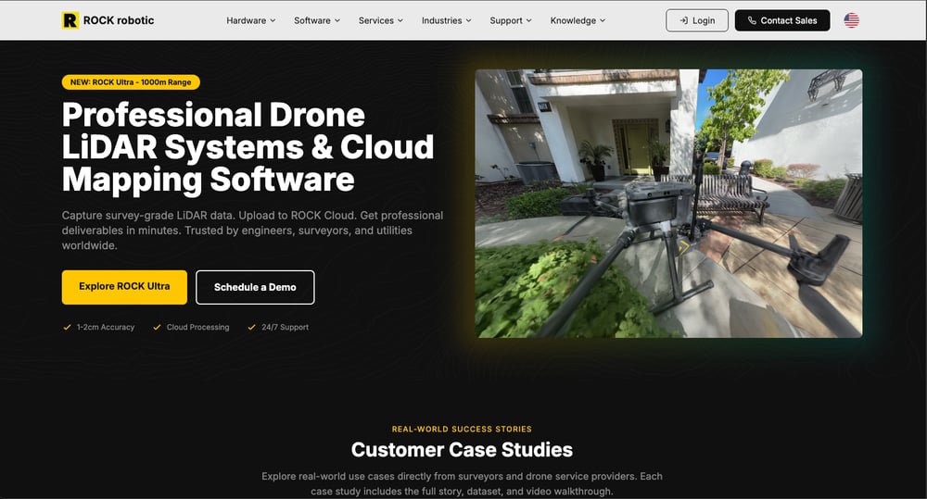Click the login arrow icon
The image size is (927, 499).
coord(683,20)
